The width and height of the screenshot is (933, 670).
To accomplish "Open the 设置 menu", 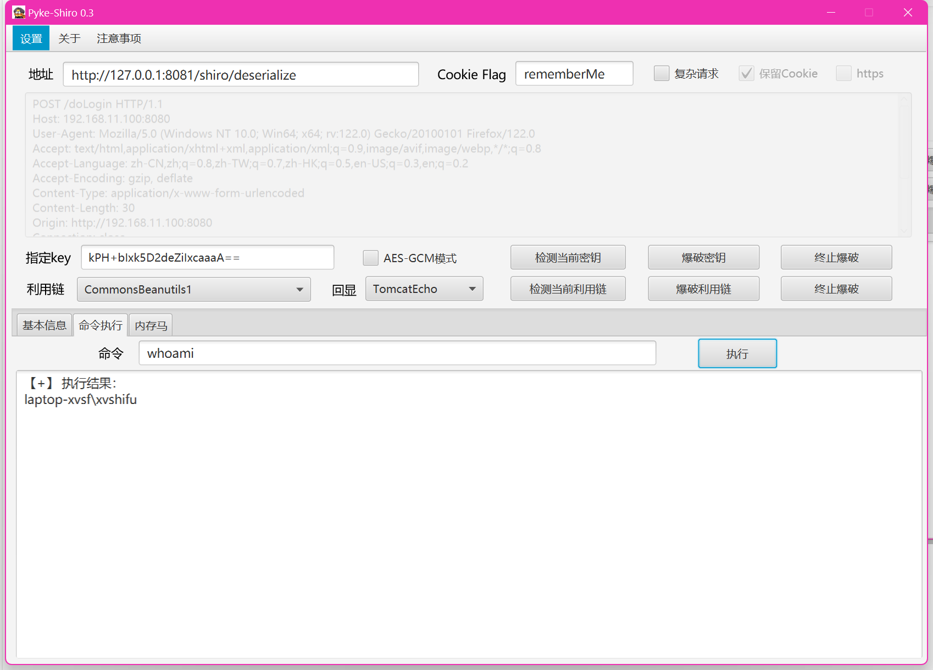I will (31, 38).
